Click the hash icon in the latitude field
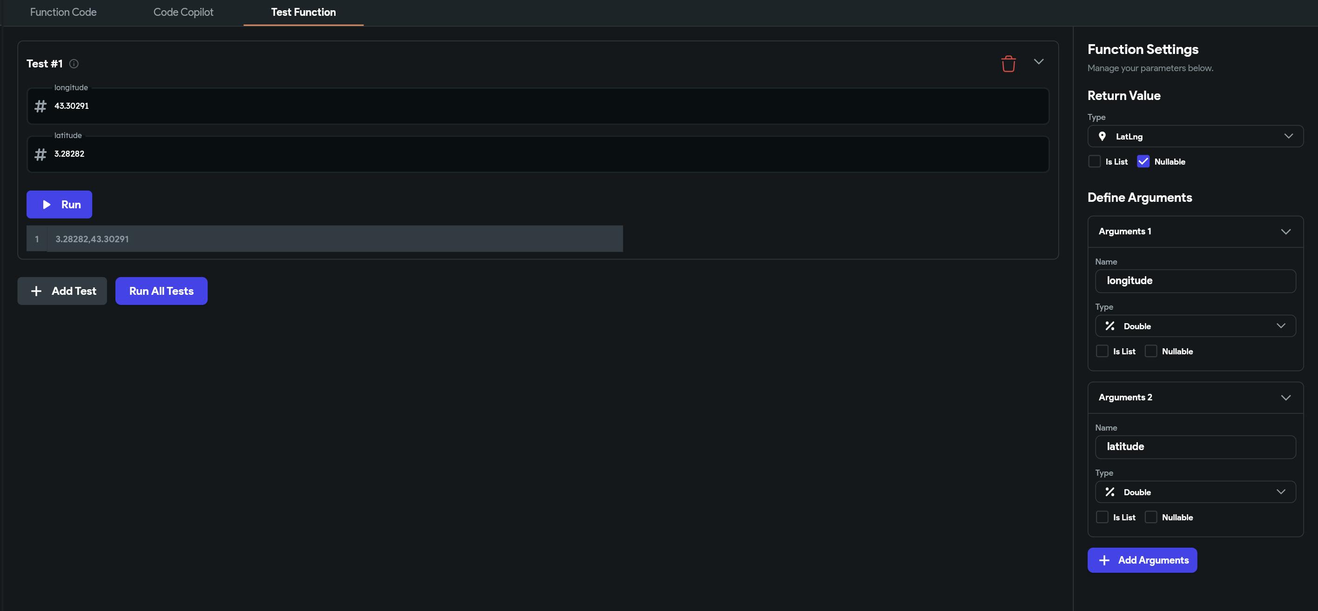Screen dimensions: 1318x611 (40, 154)
